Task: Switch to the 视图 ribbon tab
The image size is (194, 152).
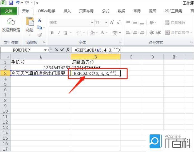Action: coord(152,11)
